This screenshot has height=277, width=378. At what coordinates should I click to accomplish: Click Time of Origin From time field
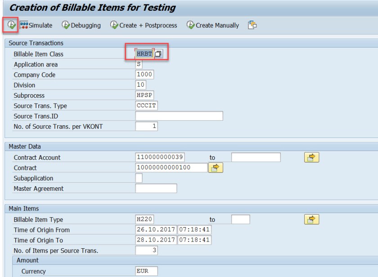[x=194, y=229]
